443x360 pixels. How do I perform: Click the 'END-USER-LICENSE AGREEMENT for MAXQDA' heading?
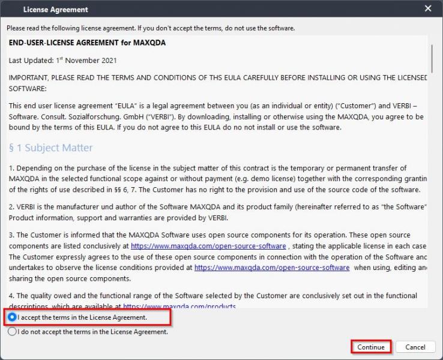click(x=87, y=43)
